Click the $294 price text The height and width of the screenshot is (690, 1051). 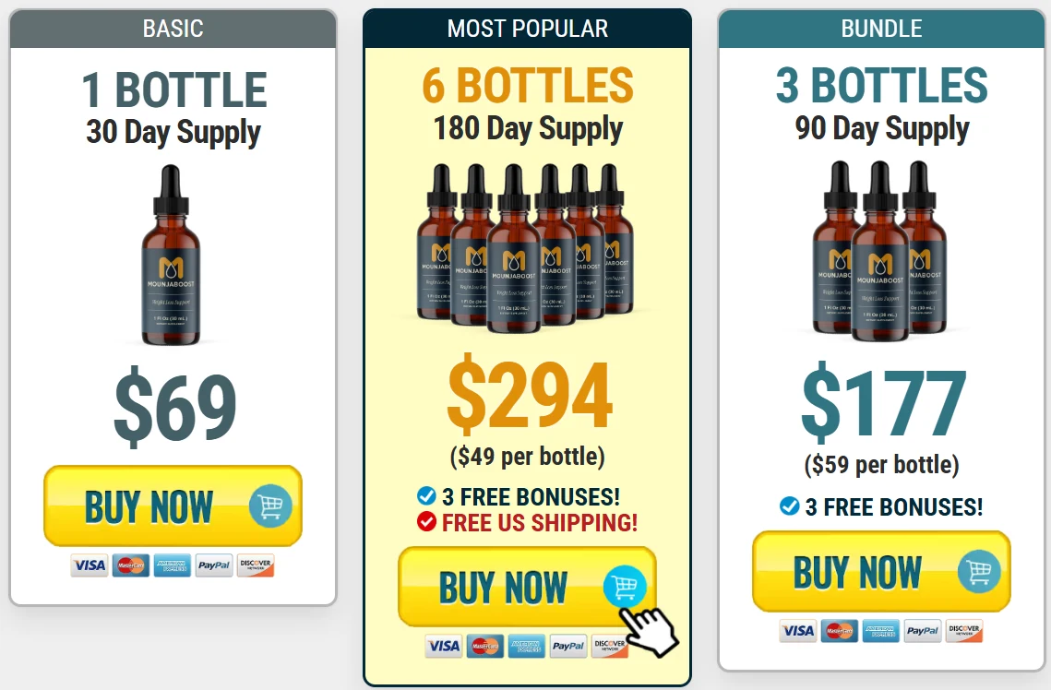pyautogui.click(x=530, y=395)
